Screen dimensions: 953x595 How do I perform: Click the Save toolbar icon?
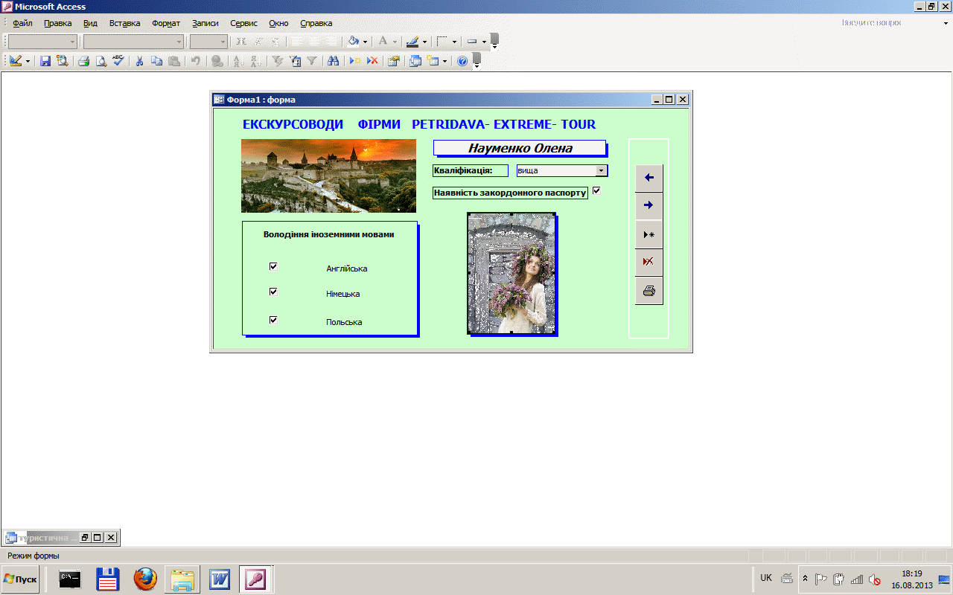45,62
